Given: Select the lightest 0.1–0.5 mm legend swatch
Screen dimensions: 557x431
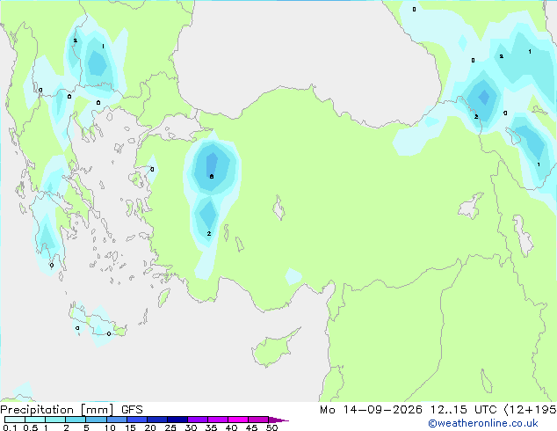Looking at the screenshot, I should coord(15,420).
